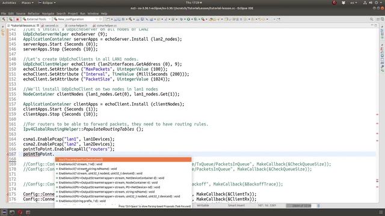The height and width of the screenshot is (216, 385).
Task: Choose EnableAscii Ptr<OutputStreamWrapper> uint32_t nodeid deviceid proposal
Action: pos(123,196)
